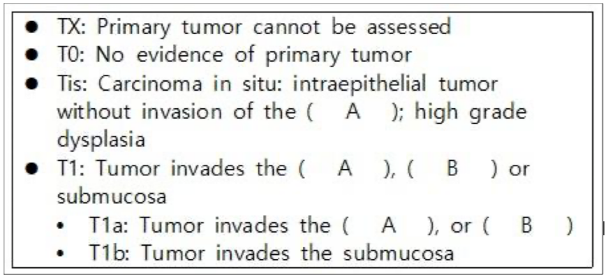This screenshot has width=608, height=280.
Task: Click blank B in the T1a line
Action: pos(526,226)
